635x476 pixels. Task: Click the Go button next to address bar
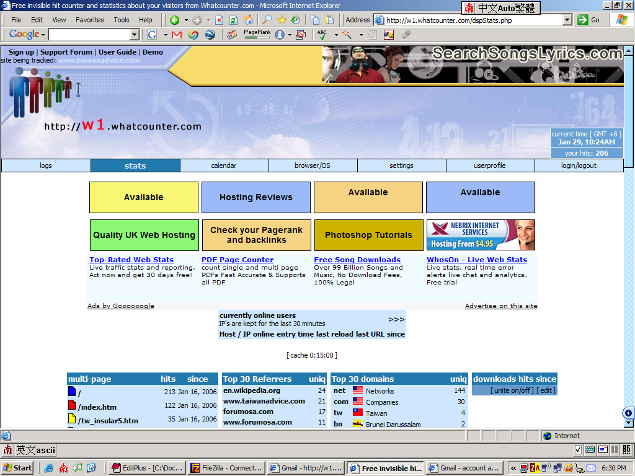(589, 20)
